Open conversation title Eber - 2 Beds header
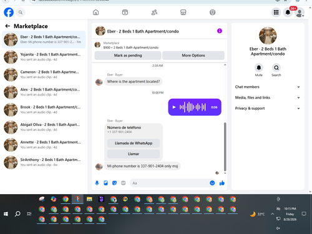 click(x=143, y=31)
